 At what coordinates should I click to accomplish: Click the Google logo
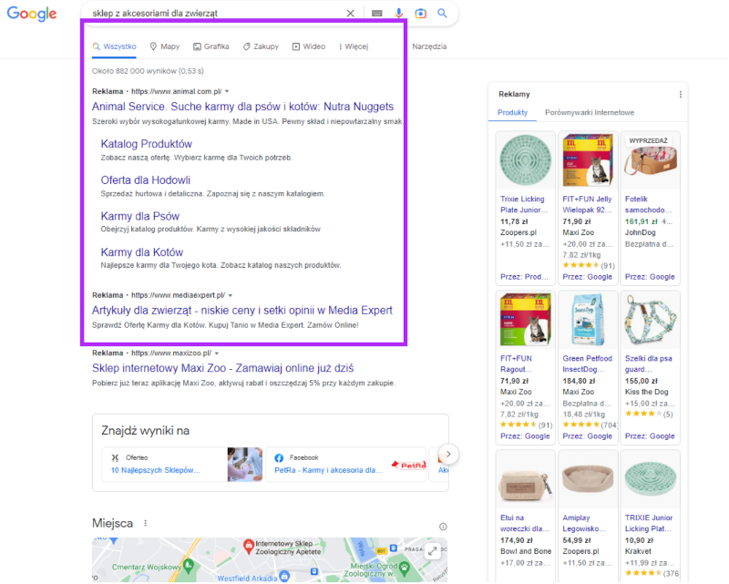tap(32, 14)
